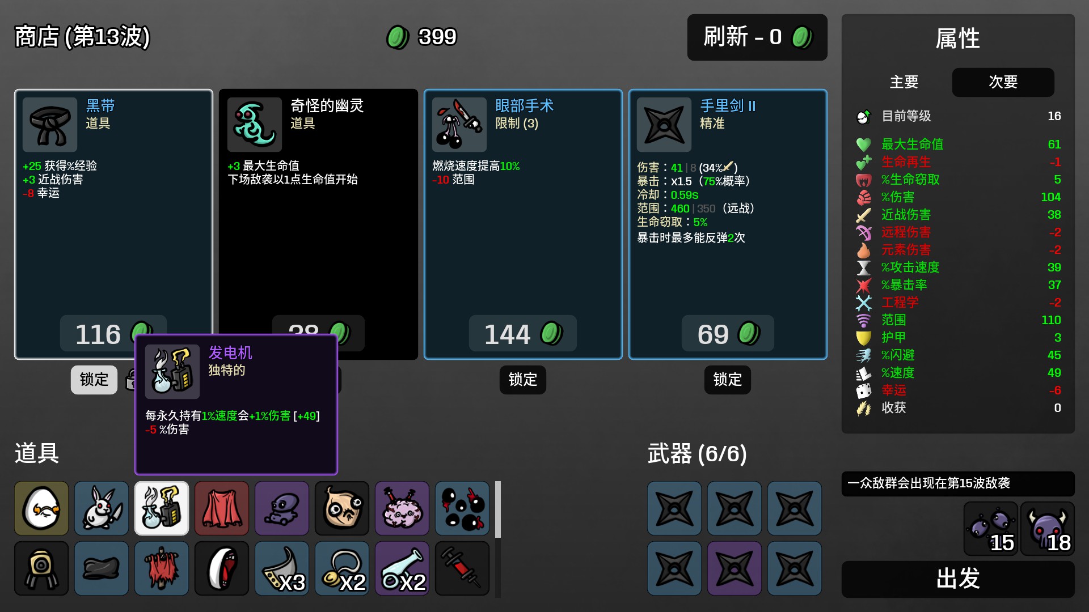This screenshot has height=612, width=1089.
Task: Select the egg item in inventory
Action: tap(41, 508)
